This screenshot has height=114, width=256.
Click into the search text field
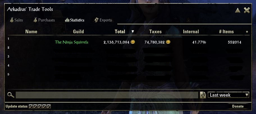tap(107, 95)
